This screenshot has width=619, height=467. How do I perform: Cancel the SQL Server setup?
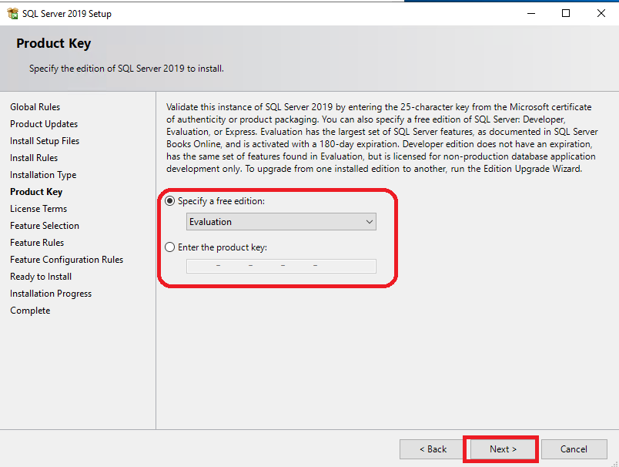574,449
